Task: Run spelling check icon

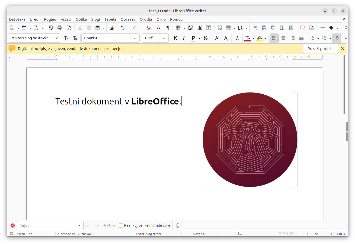Action: [159, 28]
